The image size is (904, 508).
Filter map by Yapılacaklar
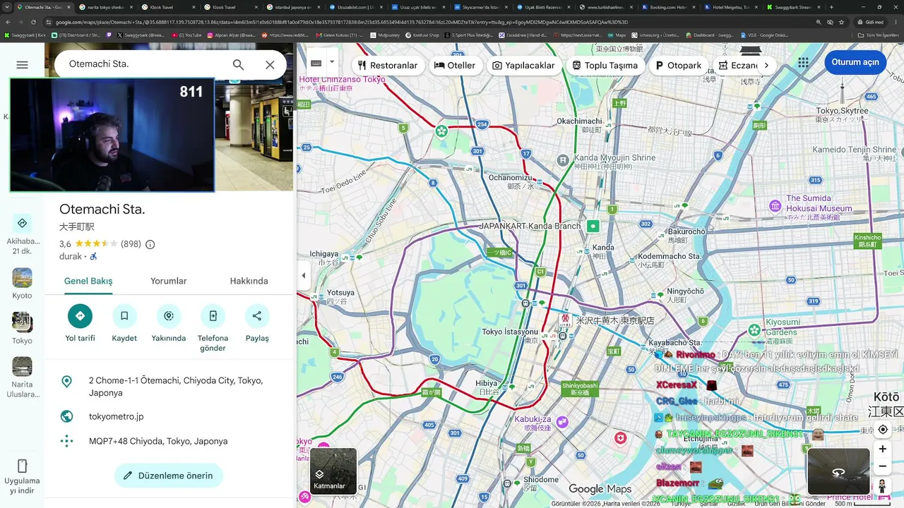(x=523, y=65)
